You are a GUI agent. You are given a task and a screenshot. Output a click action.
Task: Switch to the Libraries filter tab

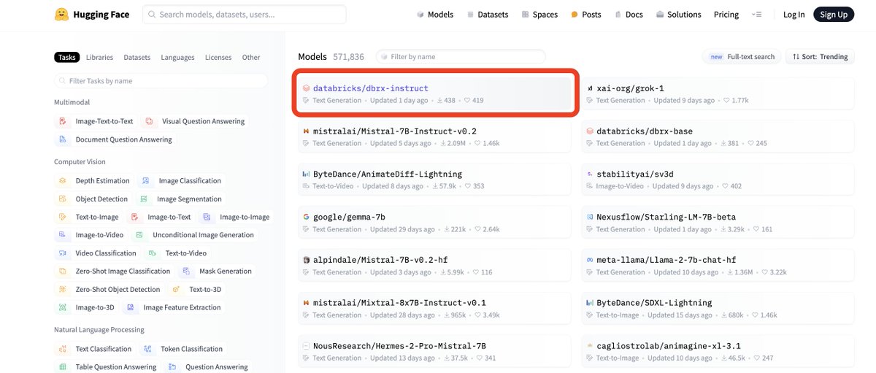pyautogui.click(x=99, y=57)
